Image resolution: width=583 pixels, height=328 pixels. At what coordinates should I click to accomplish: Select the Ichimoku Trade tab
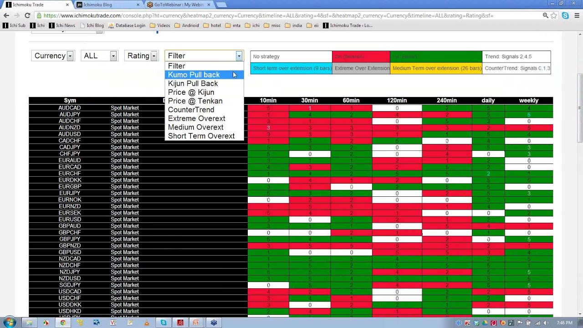point(38,5)
